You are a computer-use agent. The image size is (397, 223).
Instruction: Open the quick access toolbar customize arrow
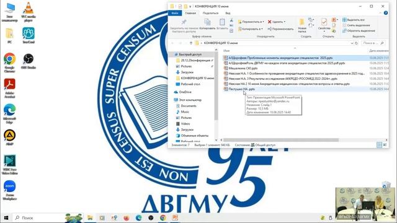(x=190, y=6)
